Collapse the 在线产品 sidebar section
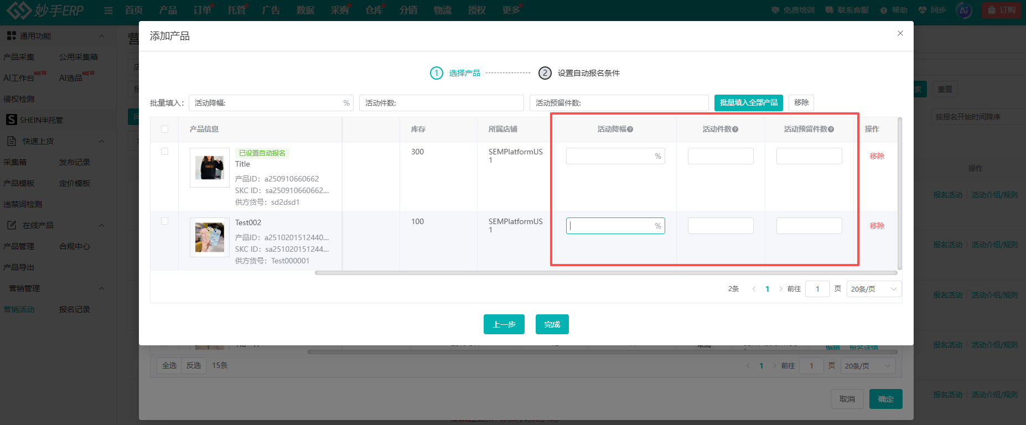This screenshot has width=1026, height=425. point(101,225)
